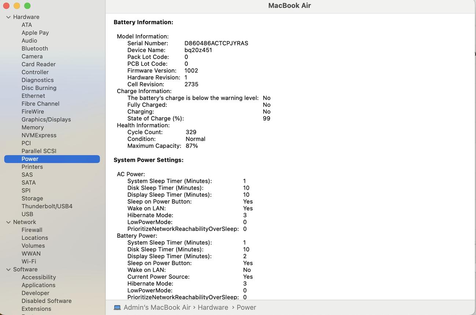Open the NVMExpress entry
476x315 pixels.
[39, 135]
